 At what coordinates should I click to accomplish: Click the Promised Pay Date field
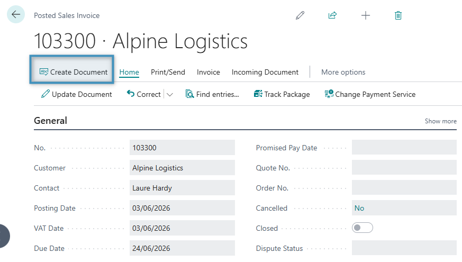click(x=404, y=147)
